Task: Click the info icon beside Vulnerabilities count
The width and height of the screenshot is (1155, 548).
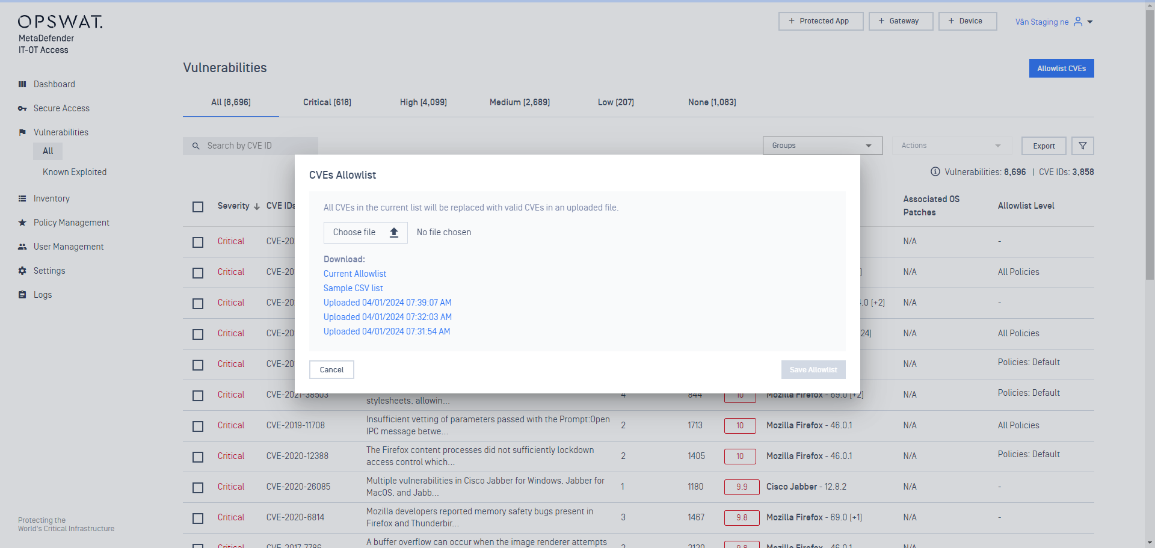Action: (x=935, y=172)
